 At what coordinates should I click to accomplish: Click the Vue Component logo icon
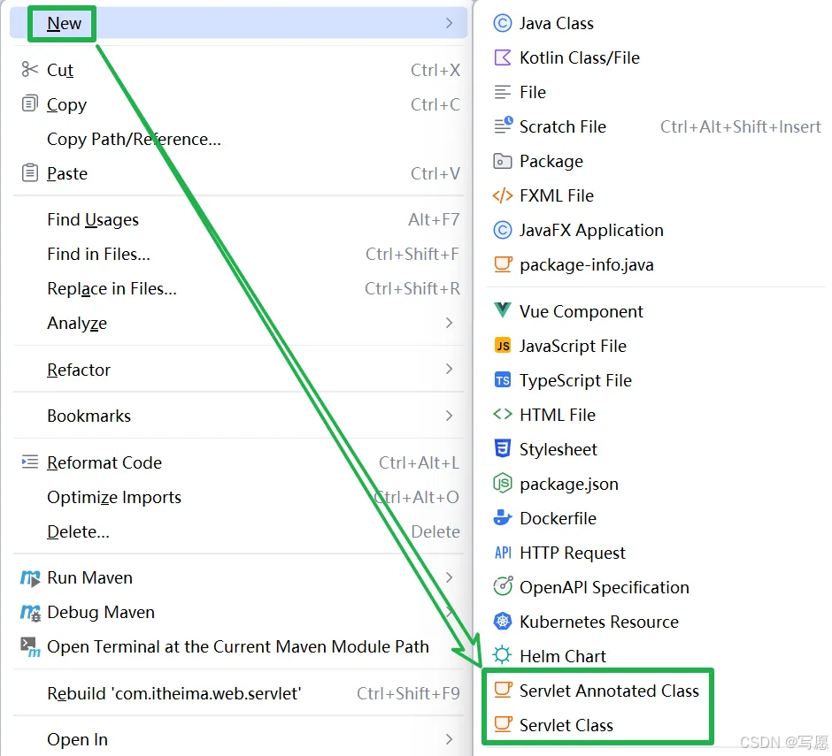(502, 310)
